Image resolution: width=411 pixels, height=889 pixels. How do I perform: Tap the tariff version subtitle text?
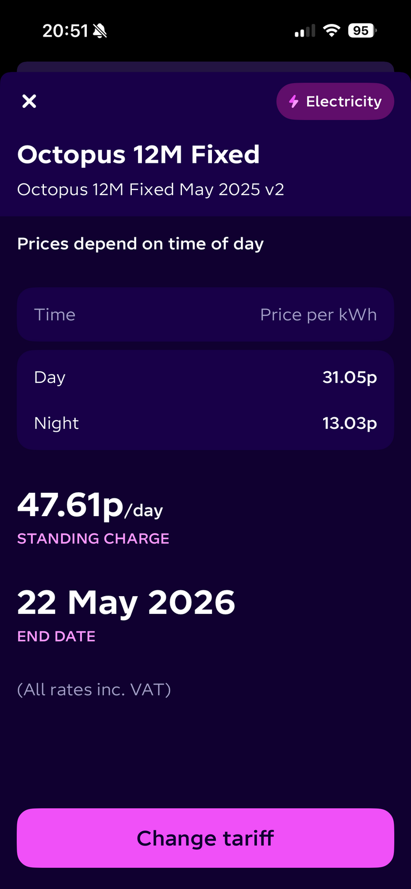[x=151, y=189]
